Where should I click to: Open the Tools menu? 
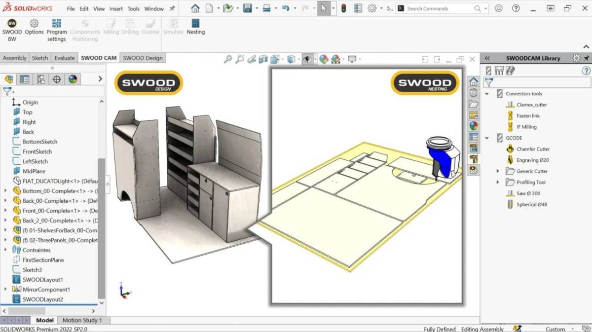[x=134, y=9]
